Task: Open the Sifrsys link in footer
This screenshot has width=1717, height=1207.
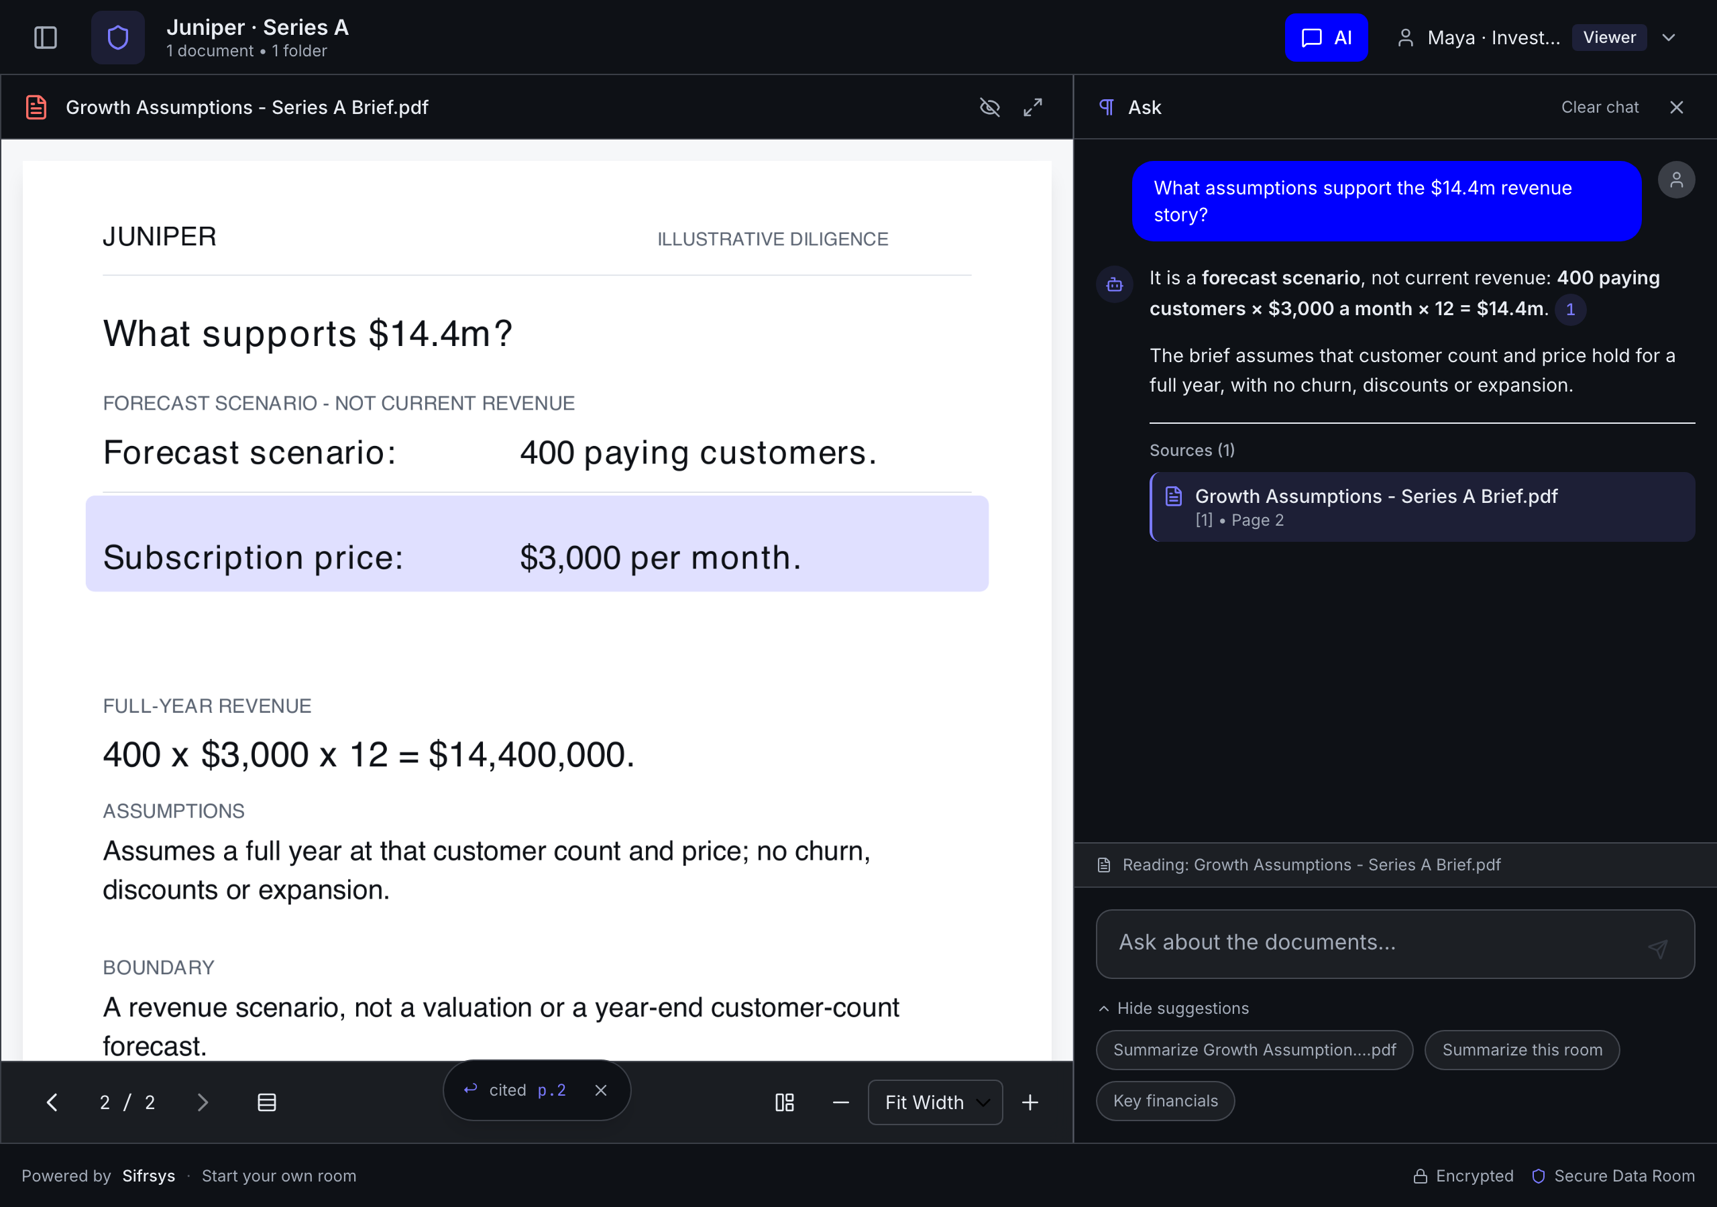Action: click(x=149, y=1175)
